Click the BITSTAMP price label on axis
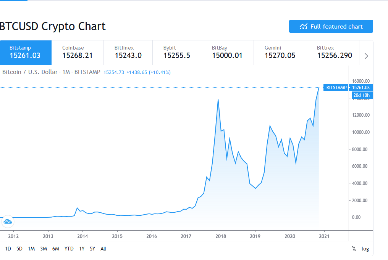The height and width of the screenshot is (260, 388). click(x=336, y=88)
